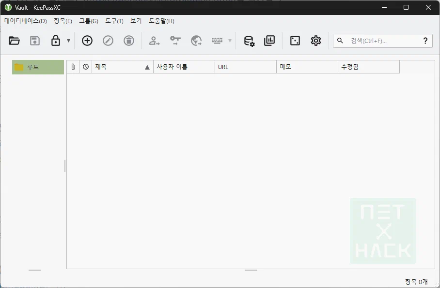
Task: Click the search magnifier icon
Action: tap(340, 41)
